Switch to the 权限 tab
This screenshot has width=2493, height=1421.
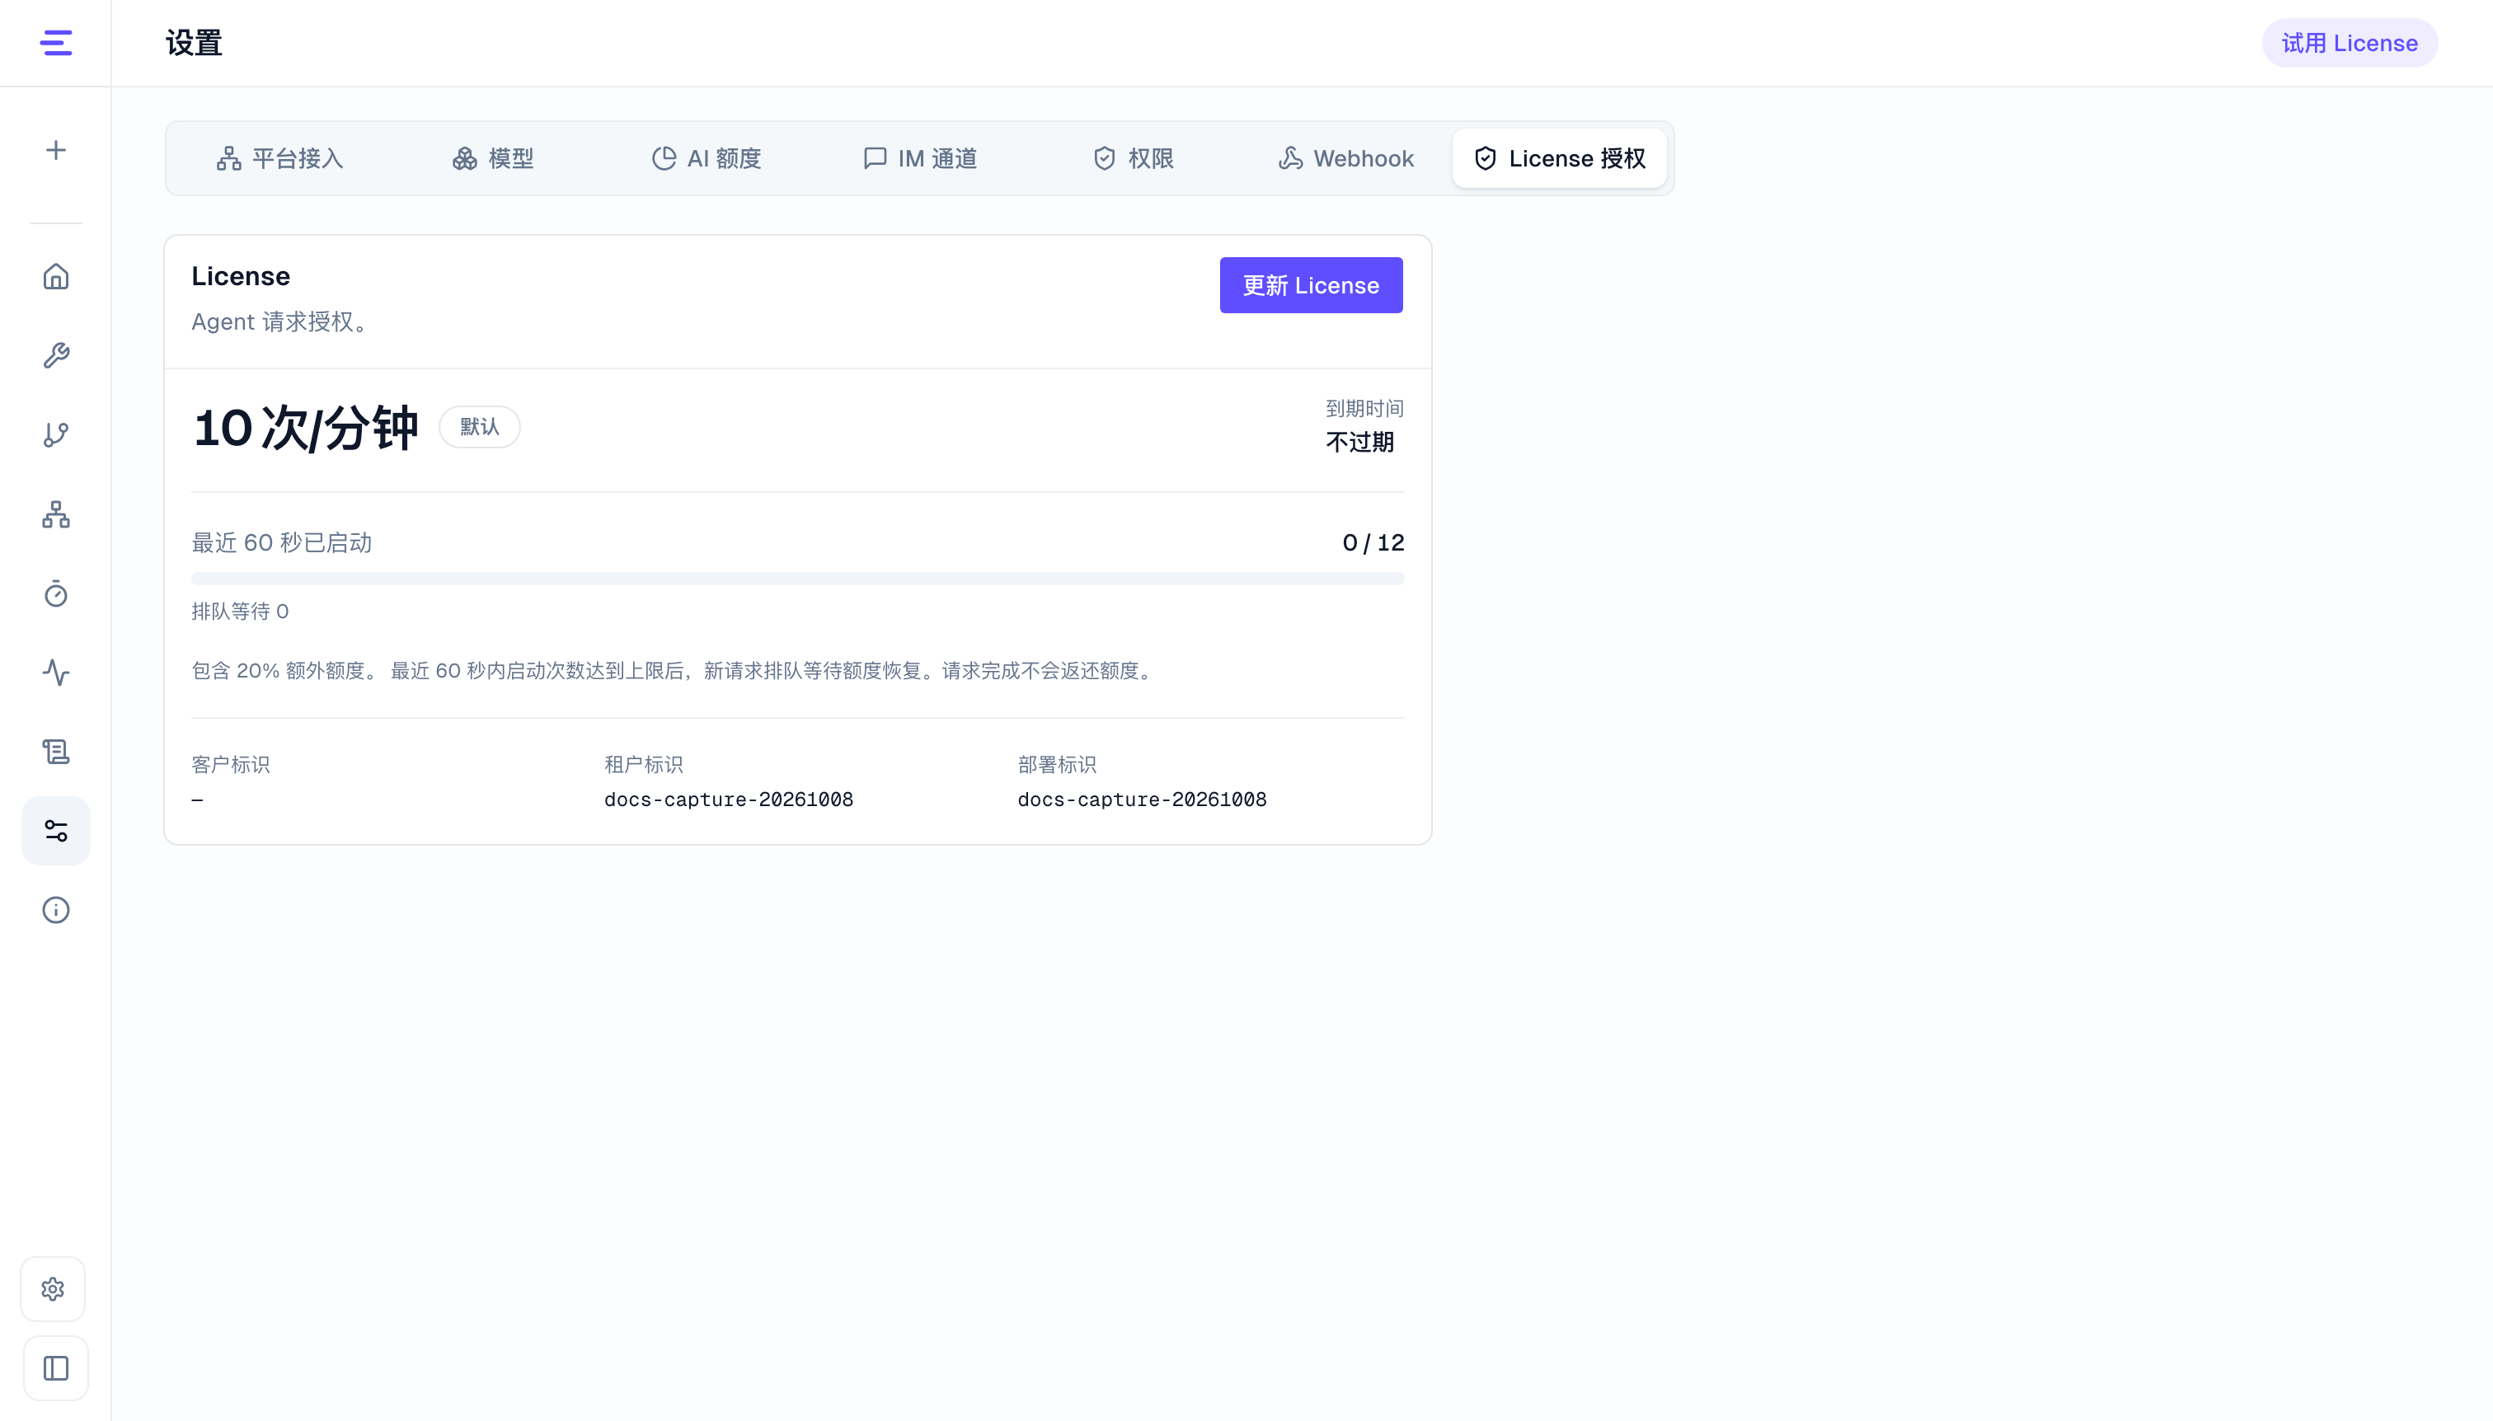[1132, 158]
